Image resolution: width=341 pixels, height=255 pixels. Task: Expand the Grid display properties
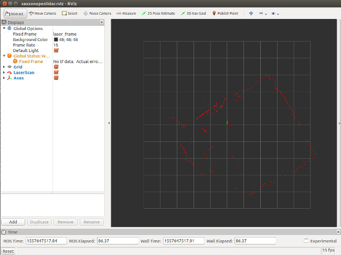tap(4, 67)
